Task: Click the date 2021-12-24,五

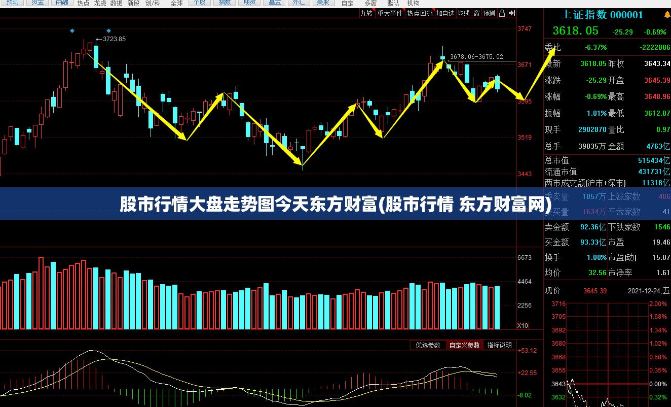Action: [649, 291]
